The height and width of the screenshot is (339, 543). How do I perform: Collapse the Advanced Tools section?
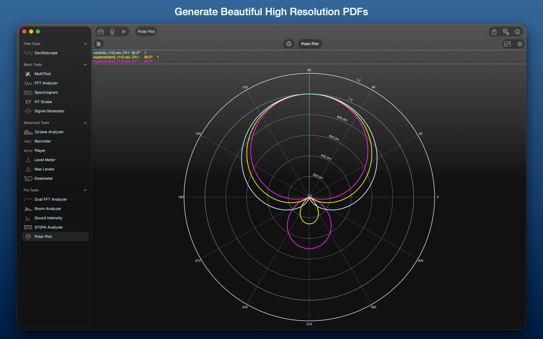coord(85,123)
